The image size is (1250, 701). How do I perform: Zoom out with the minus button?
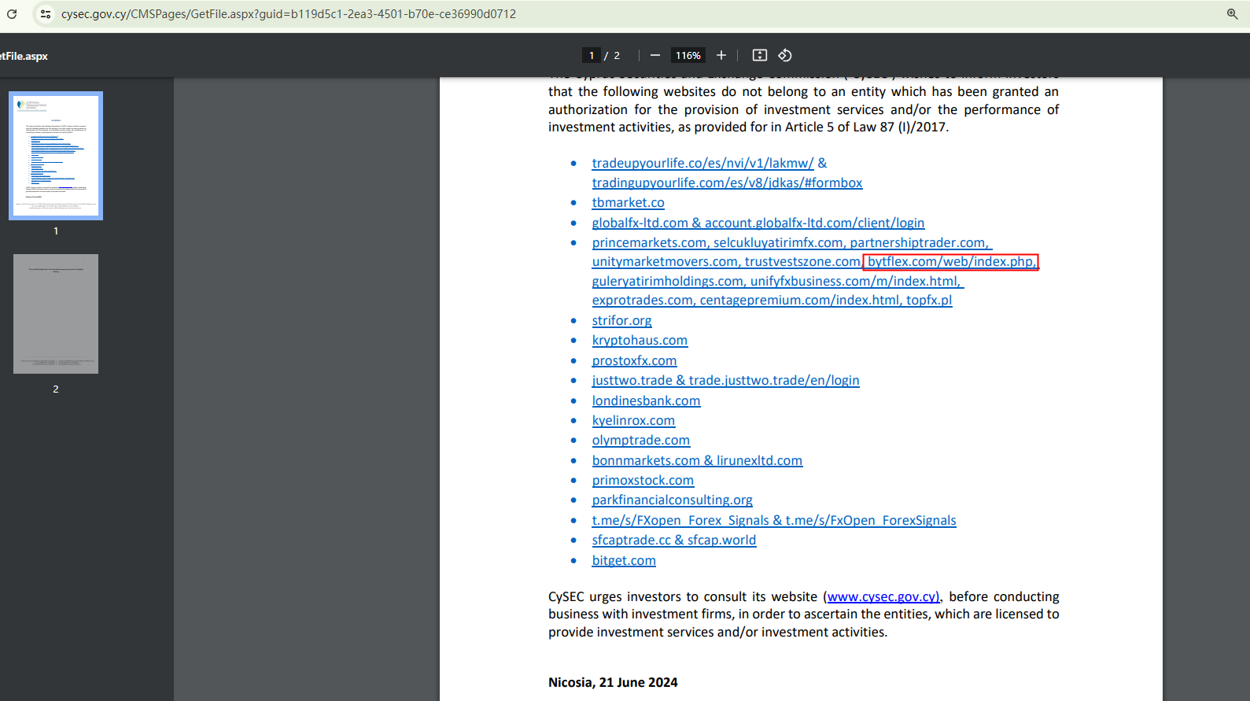click(654, 55)
